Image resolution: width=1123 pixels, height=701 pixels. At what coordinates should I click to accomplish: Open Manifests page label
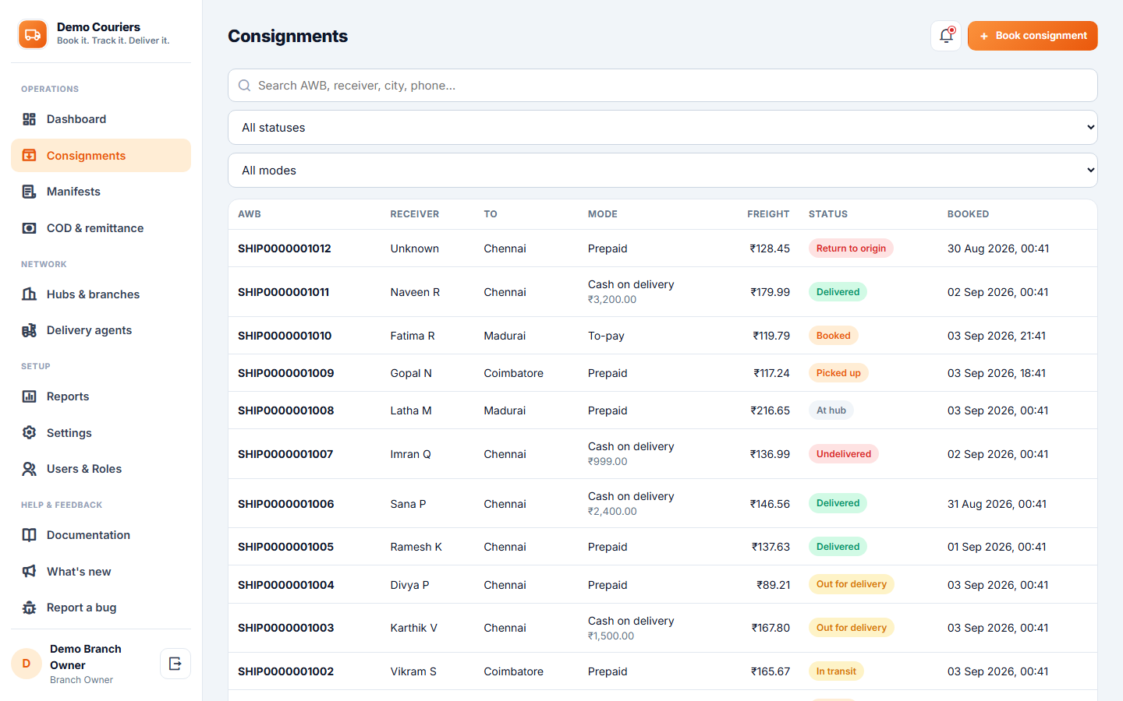tap(73, 192)
